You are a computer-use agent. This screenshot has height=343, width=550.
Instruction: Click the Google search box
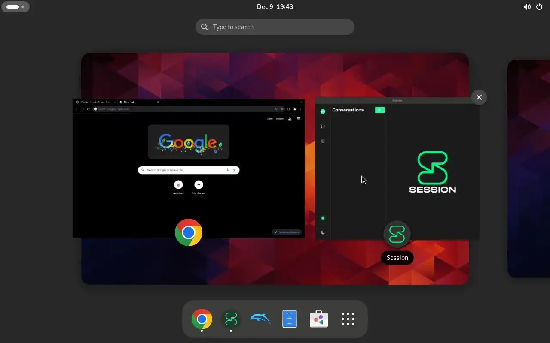pyautogui.click(x=189, y=170)
